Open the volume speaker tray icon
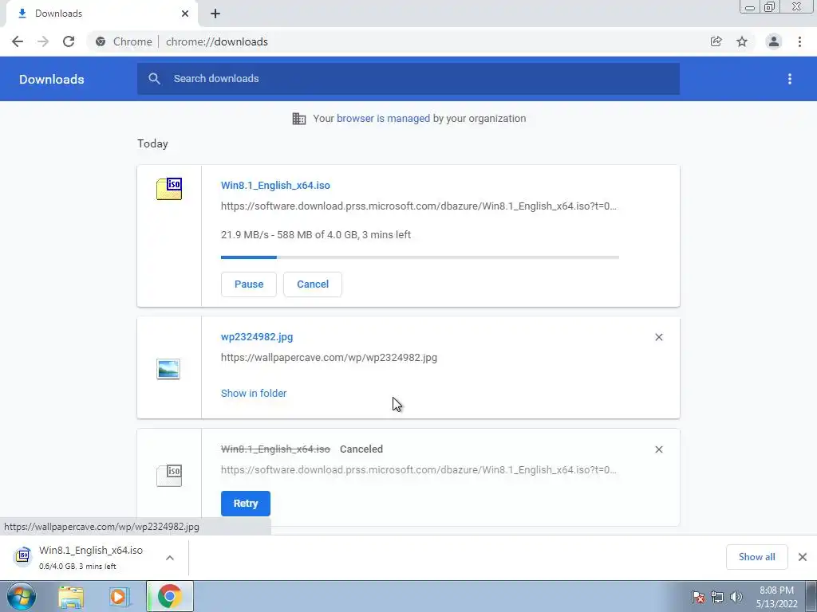817x612 pixels. click(736, 597)
